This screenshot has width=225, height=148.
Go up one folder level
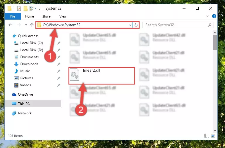[x=32, y=25]
